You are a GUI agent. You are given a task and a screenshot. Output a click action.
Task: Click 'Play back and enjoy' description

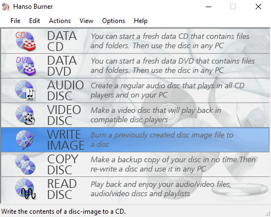pos(161,189)
